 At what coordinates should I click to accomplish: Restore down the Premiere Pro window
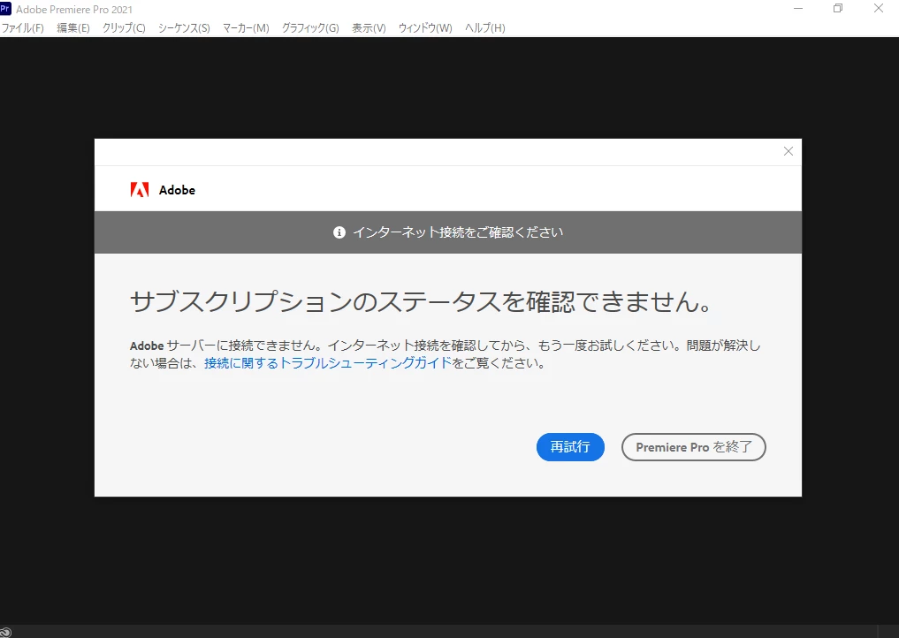point(838,9)
